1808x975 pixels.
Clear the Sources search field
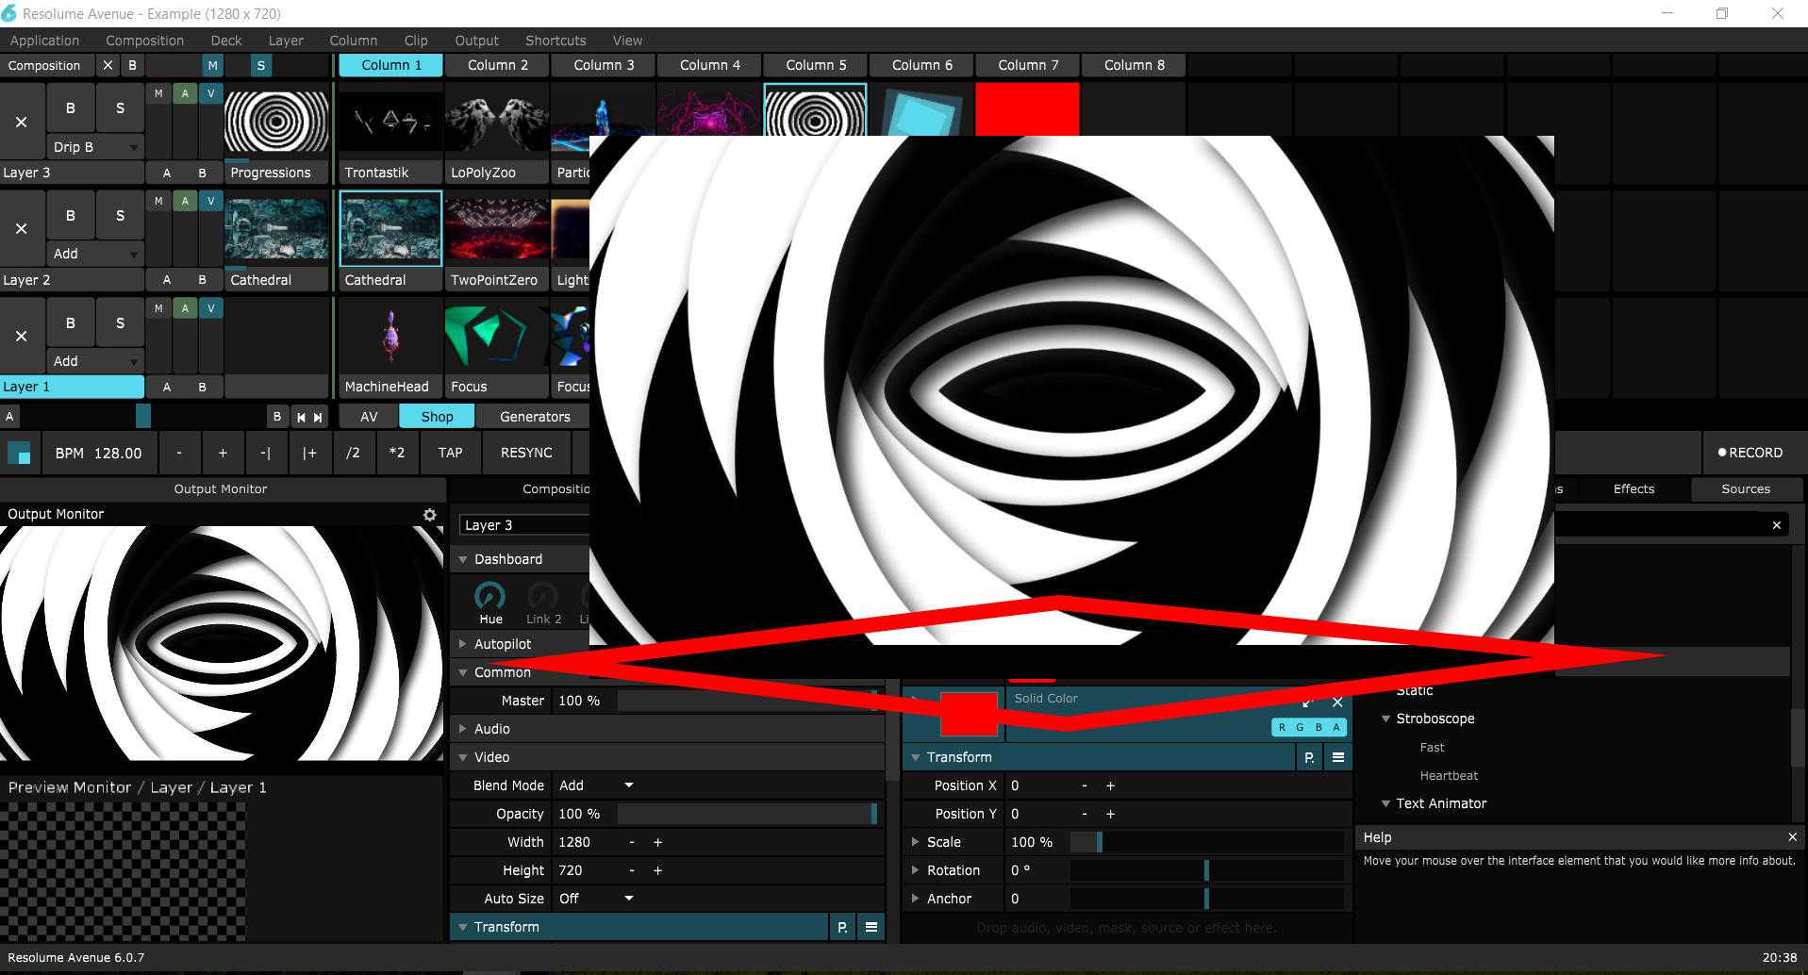coord(1776,525)
